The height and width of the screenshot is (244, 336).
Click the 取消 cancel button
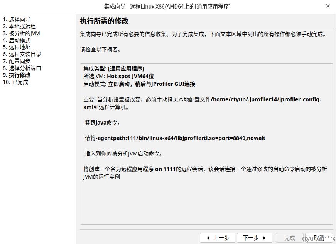[x=319, y=238]
